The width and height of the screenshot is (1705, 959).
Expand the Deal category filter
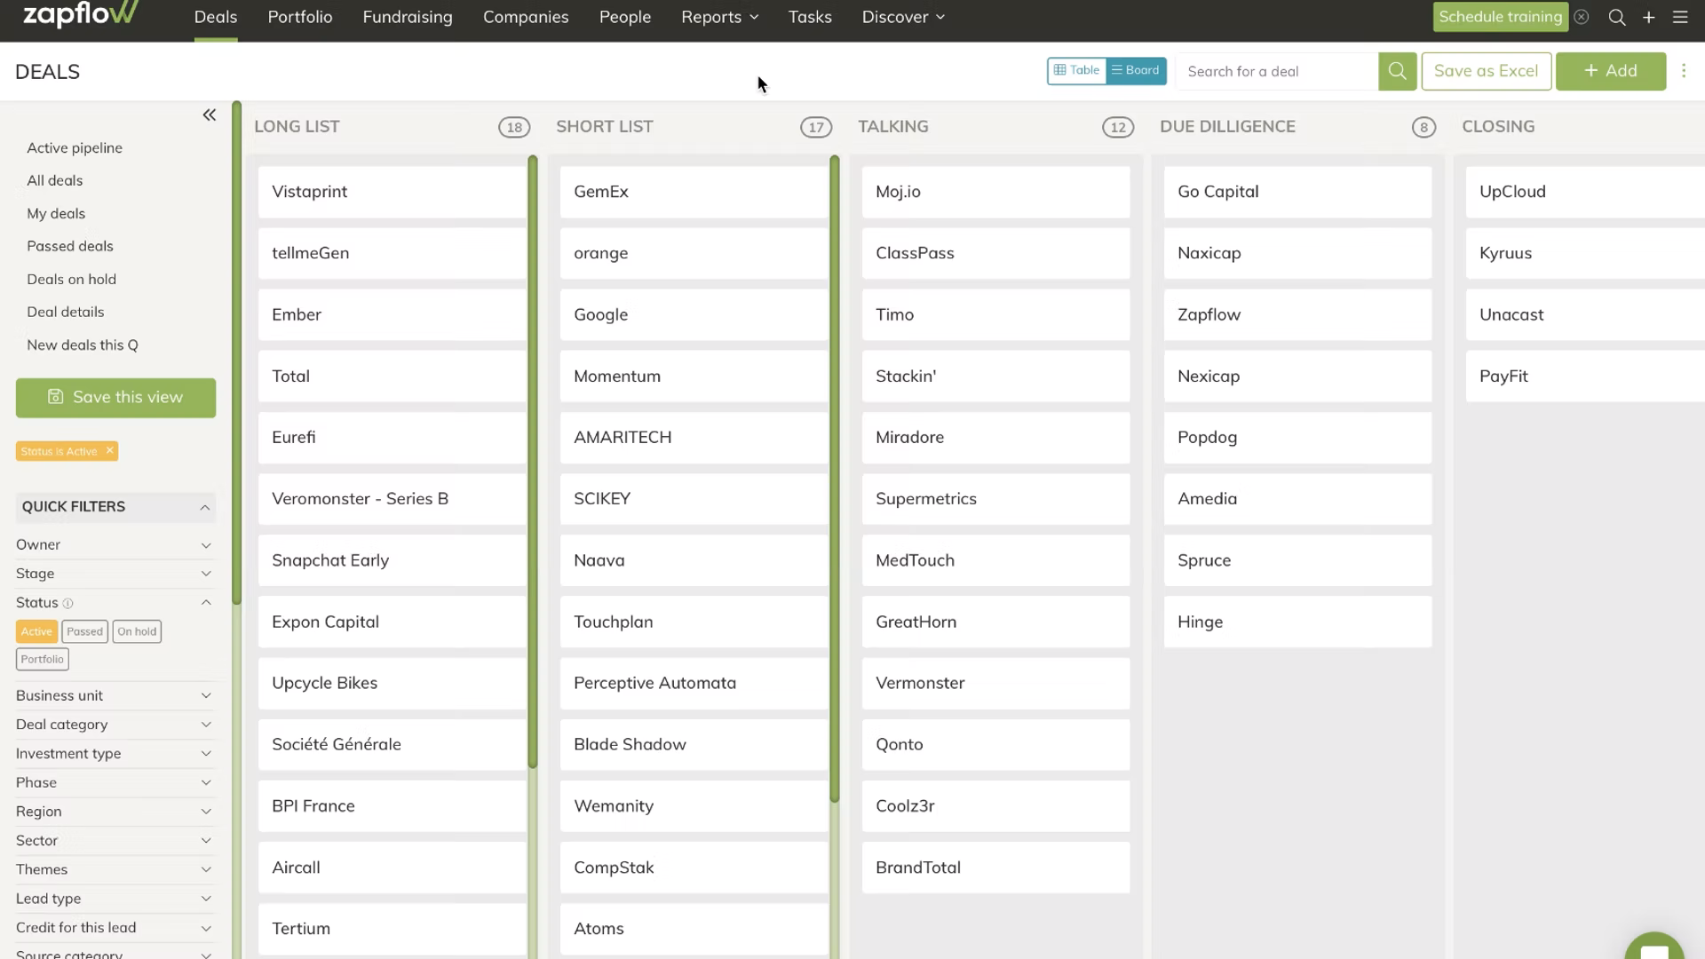coord(115,725)
